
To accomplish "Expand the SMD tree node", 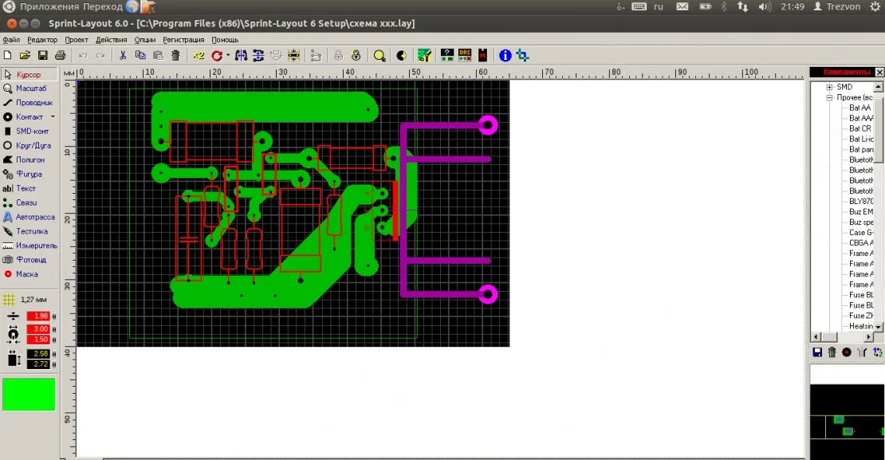I will (829, 87).
